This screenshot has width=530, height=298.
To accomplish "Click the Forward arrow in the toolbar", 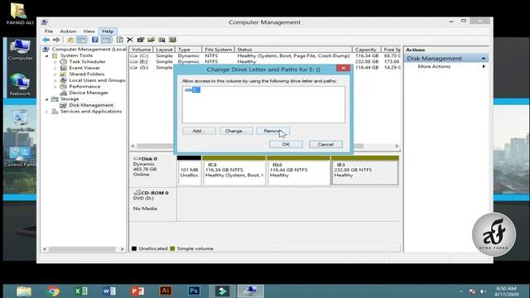I will point(56,40).
